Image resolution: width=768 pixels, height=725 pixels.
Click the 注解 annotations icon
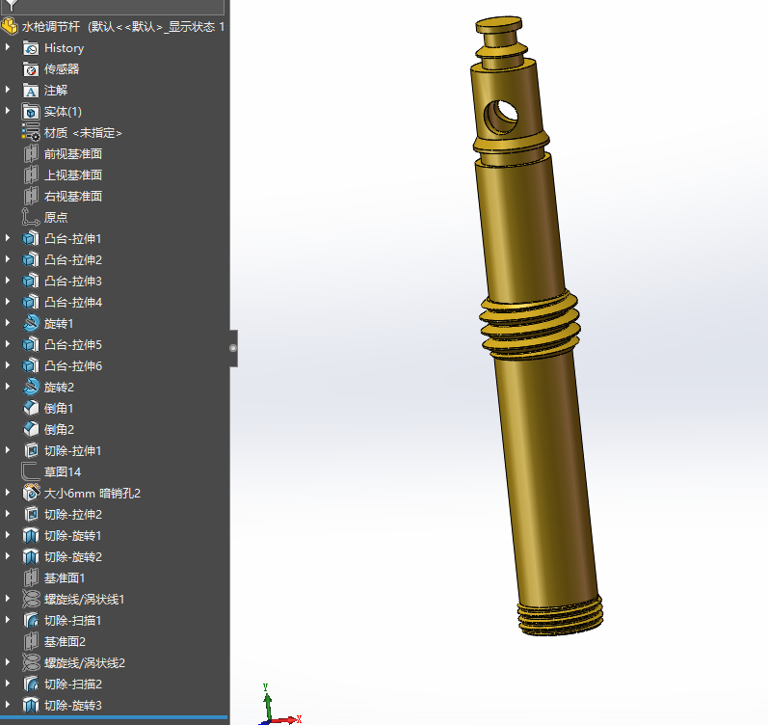[31, 91]
